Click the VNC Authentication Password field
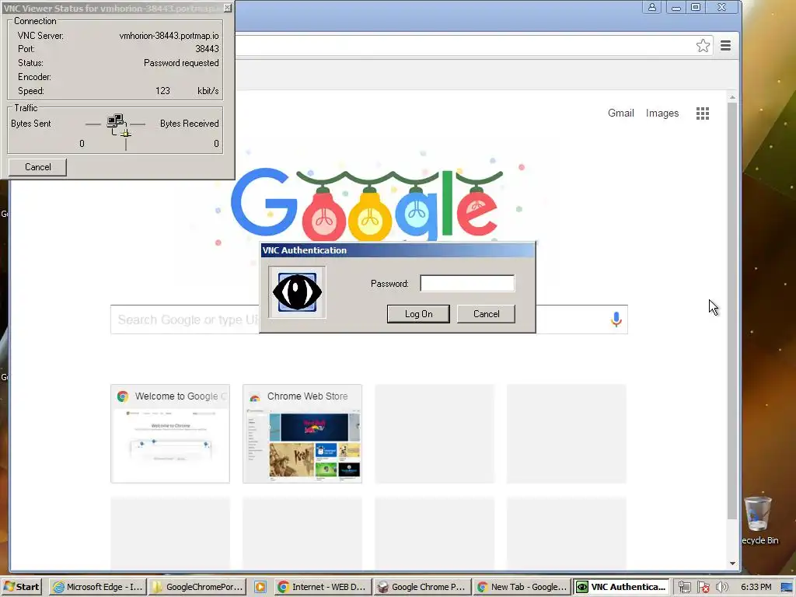796x597 pixels. coord(467,283)
